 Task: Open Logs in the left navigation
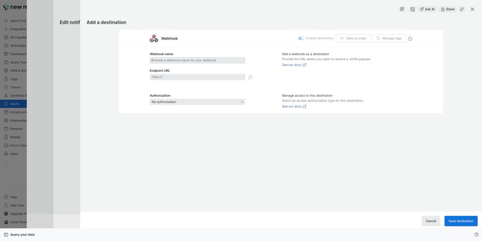click(14, 79)
